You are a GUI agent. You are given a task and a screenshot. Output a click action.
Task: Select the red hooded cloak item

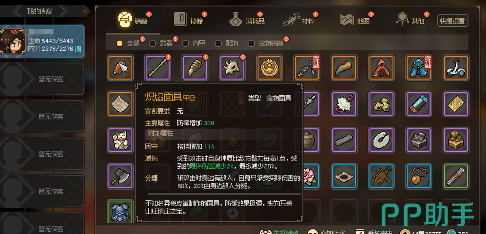click(381, 68)
